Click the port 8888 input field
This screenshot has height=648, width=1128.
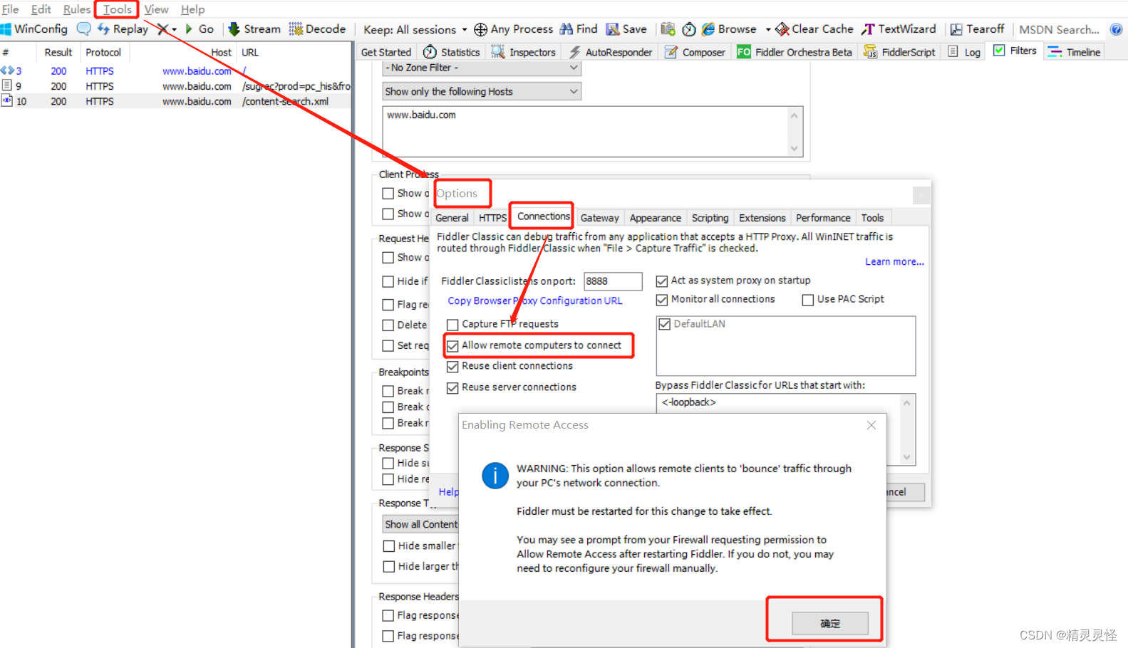tap(613, 281)
